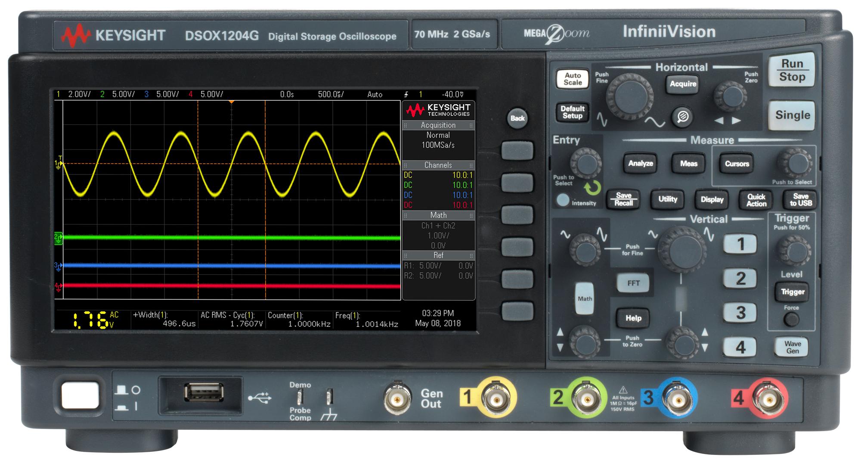Open the Acquisition panel on screen
The width and height of the screenshot is (861, 463).
[x=438, y=125]
